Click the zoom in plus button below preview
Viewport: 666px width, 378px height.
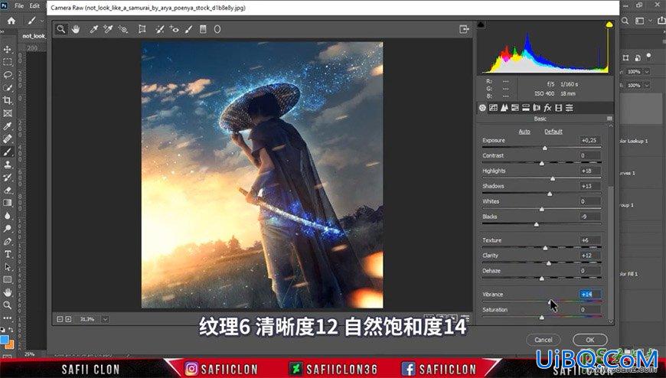pyautogui.click(x=68, y=319)
